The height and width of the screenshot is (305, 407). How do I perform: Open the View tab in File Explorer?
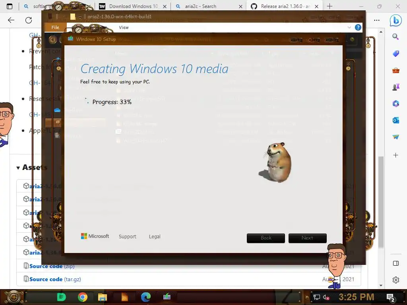pyautogui.click(x=124, y=27)
